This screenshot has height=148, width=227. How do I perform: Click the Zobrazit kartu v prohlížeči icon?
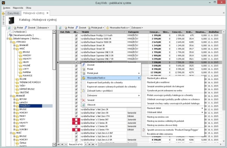tap(84, 91)
